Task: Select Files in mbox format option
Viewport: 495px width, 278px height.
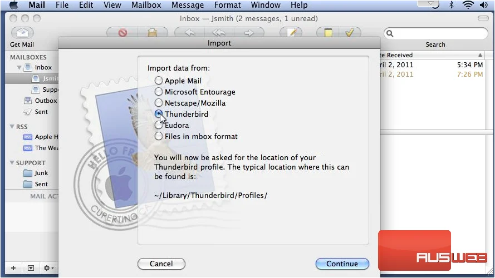Action: [159, 136]
